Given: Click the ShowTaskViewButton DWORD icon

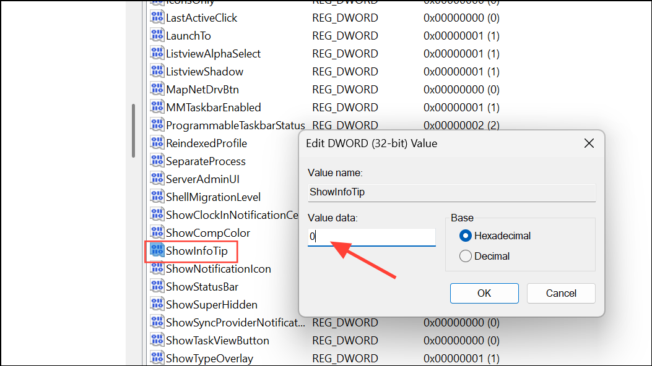Looking at the screenshot, I should (x=157, y=340).
